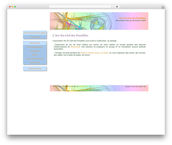Minimize the browser window with the yellow button
The height and width of the screenshot is (145, 172).
[12, 7]
